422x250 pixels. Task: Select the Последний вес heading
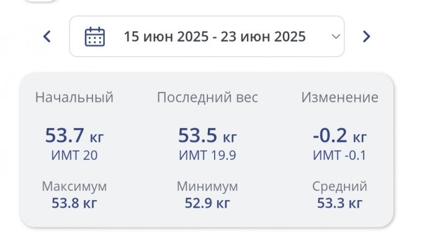[207, 98]
